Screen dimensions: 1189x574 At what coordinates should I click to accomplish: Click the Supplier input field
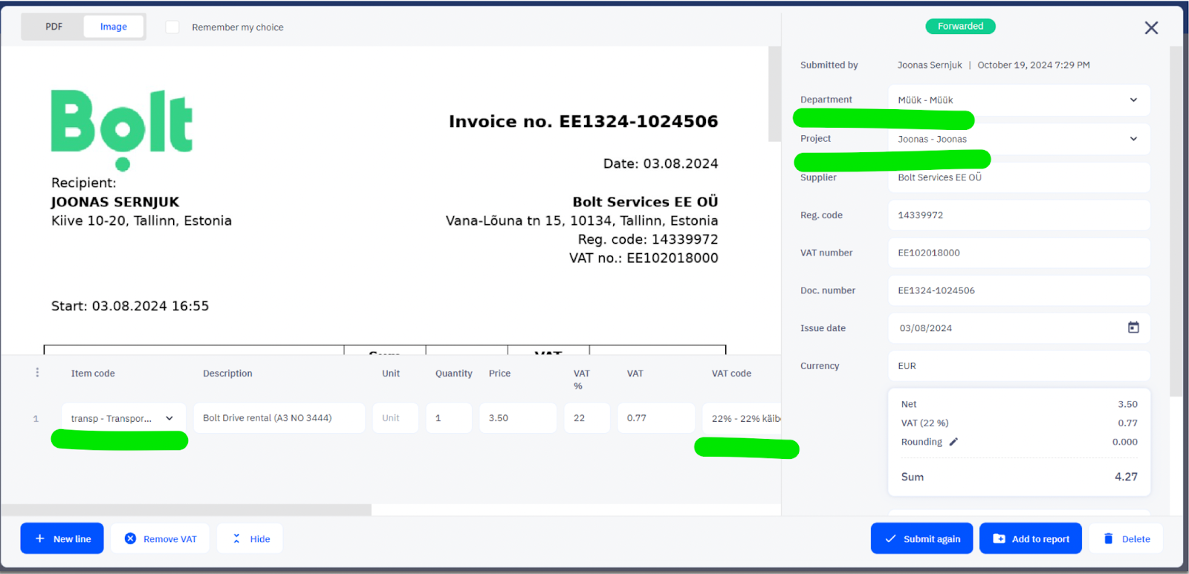[1018, 177]
